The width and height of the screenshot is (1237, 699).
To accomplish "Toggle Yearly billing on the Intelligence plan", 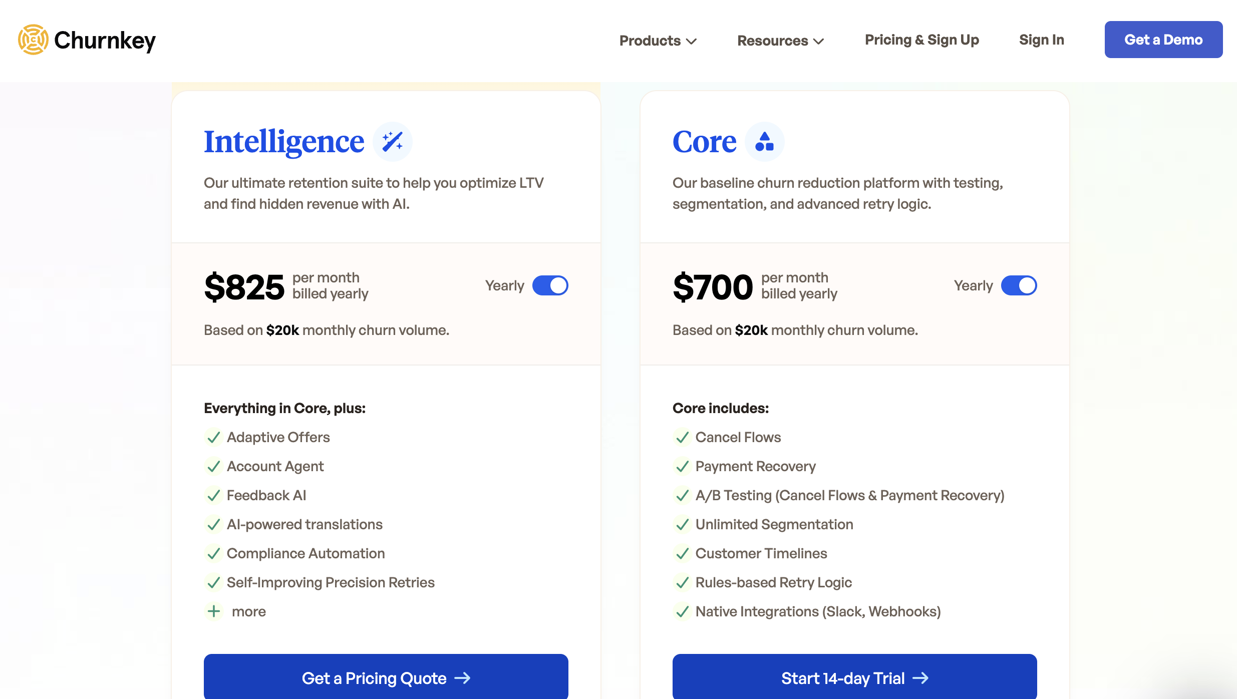I will [550, 285].
